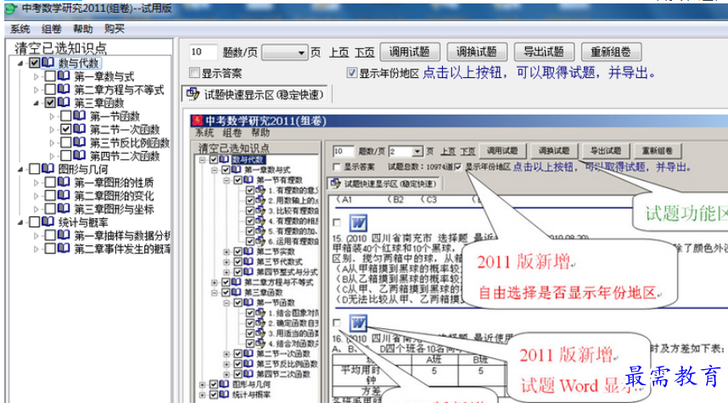This screenshot has width=728, height=403.
Task: Click the app icon in main title bar
Action: [11, 9]
